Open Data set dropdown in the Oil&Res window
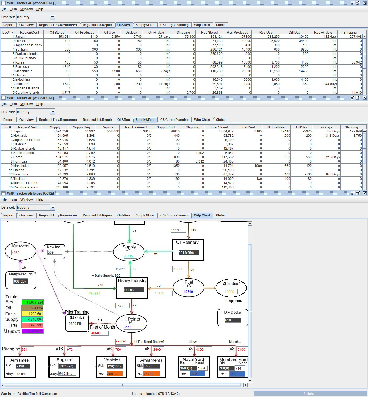Image resolution: width=368 pixels, height=397 pixels. pos(53,17)
